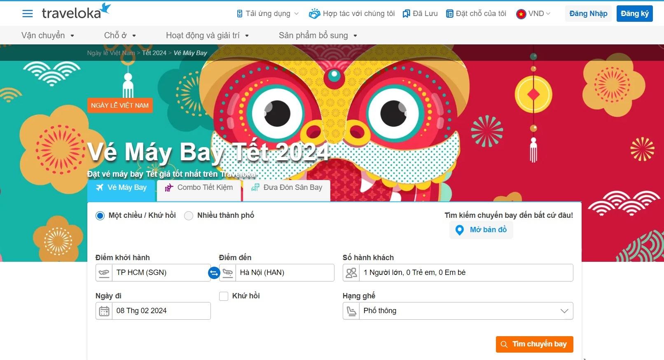Tick the Khứ hồi checkbox
The width and height of the screenshot is (664, 360).
point(224,296)
